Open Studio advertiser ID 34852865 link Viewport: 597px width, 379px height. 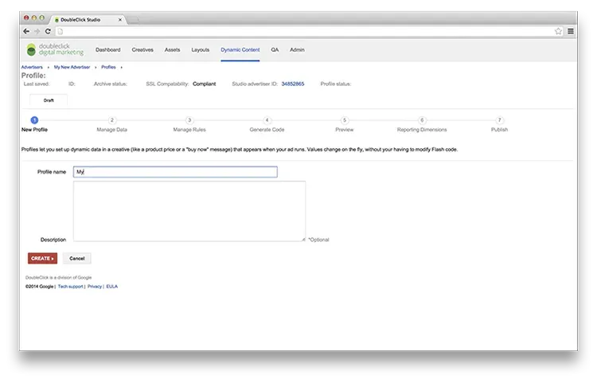292,84
